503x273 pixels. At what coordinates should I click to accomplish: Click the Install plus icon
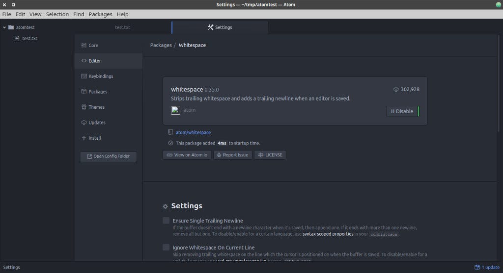click(x=84, y=138)
